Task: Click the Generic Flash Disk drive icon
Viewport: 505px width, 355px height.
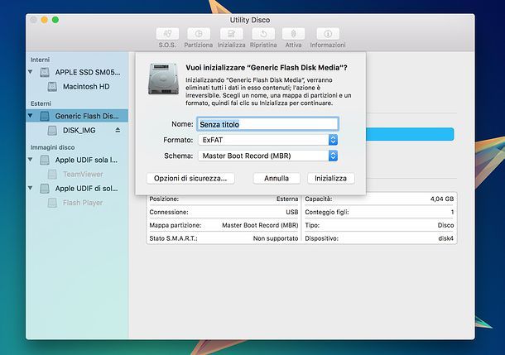Action: pyautogui.click(x=45, y=116)
